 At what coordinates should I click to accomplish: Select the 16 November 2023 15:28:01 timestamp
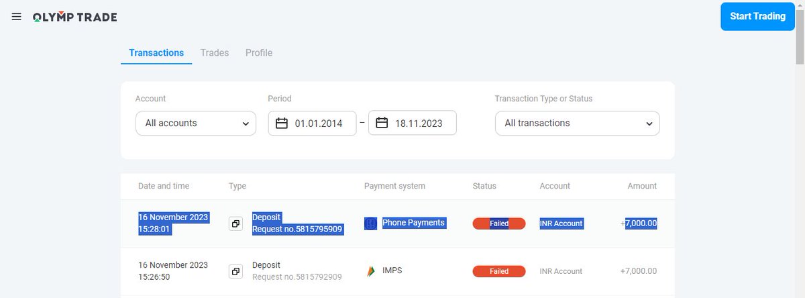click(173, 223)
